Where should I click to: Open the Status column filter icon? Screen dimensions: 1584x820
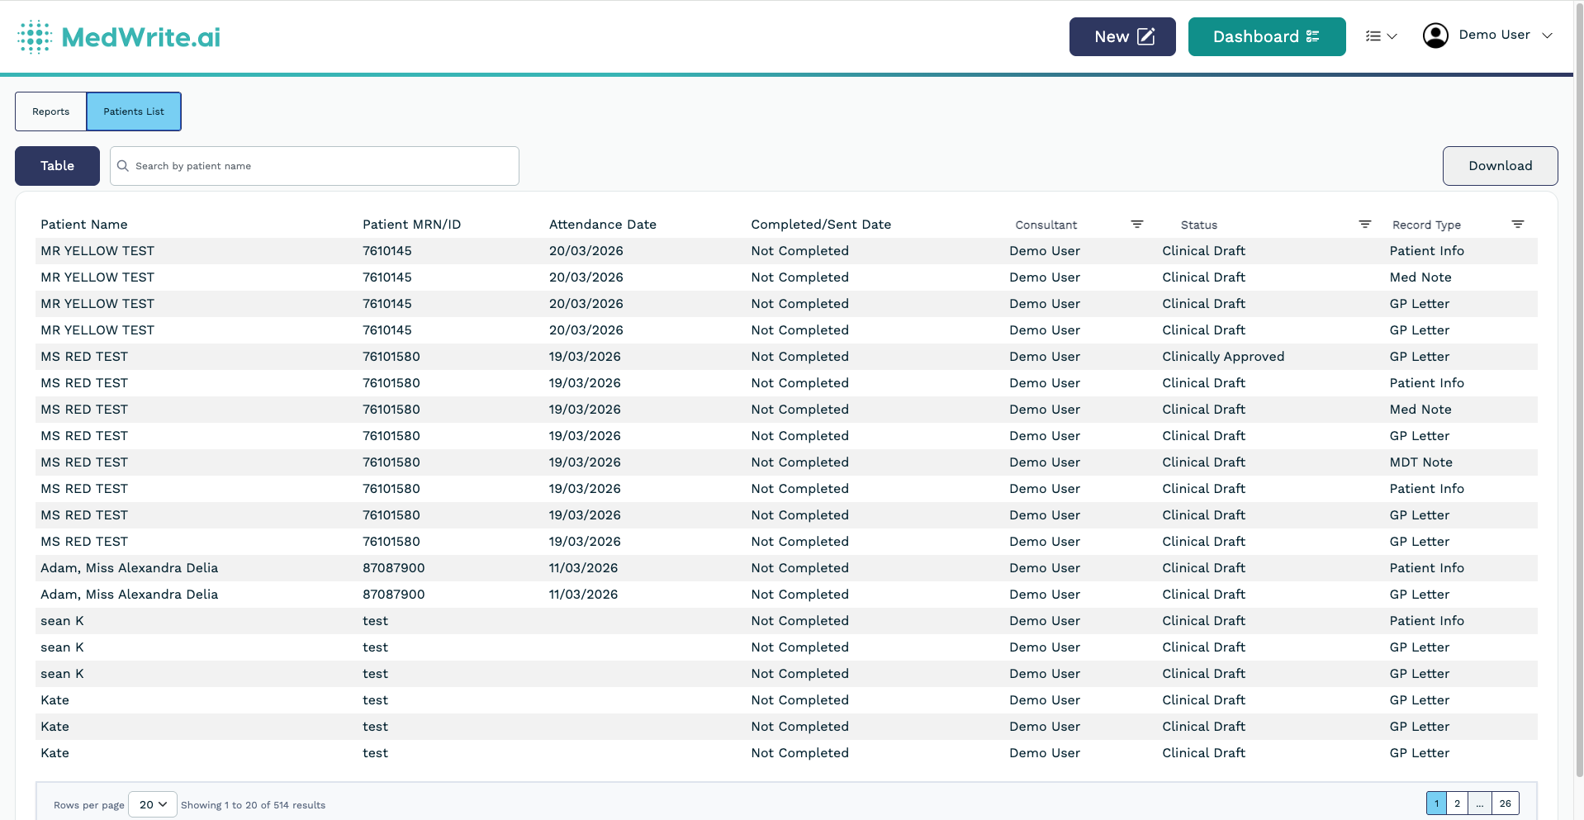[x=1364, y=225]
